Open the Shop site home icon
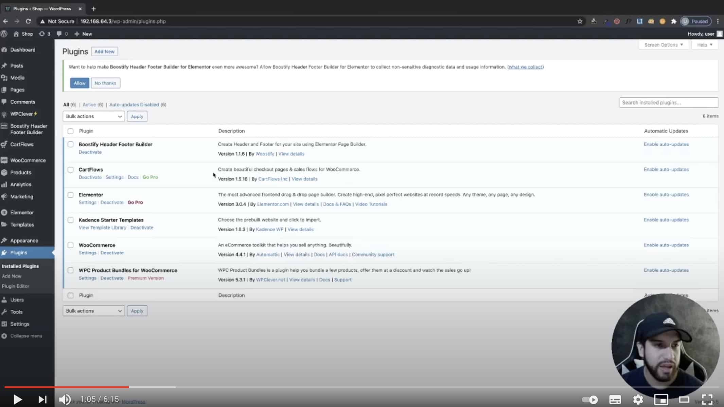This screenshot has width=724, height=407. (16, 34)
